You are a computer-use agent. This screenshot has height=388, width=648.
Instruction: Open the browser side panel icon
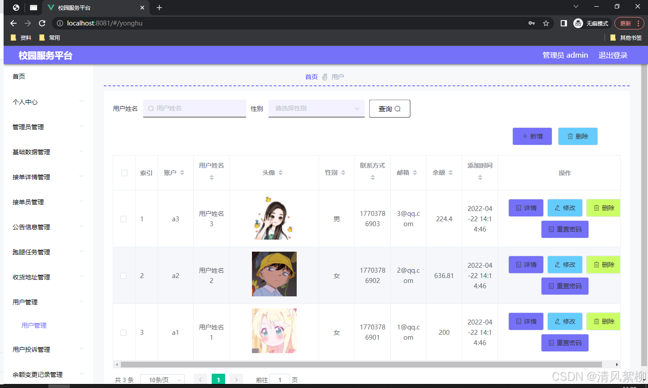point(564,23)
